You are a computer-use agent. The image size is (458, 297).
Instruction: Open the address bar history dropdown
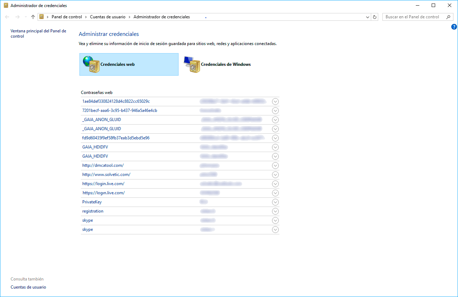(368, 17)
